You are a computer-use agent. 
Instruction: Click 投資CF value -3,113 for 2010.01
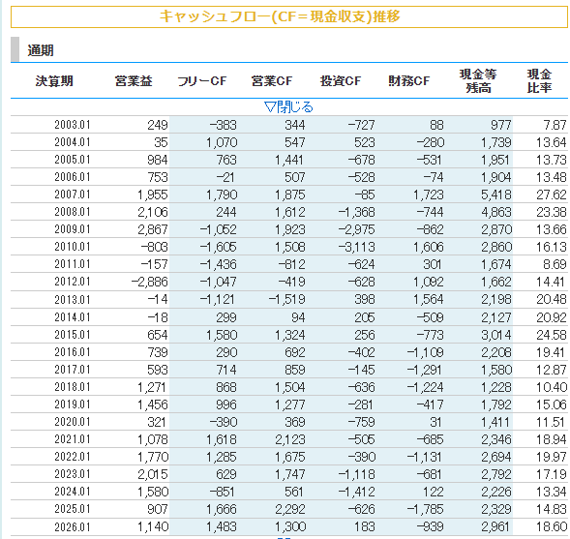tap(356, 247)
